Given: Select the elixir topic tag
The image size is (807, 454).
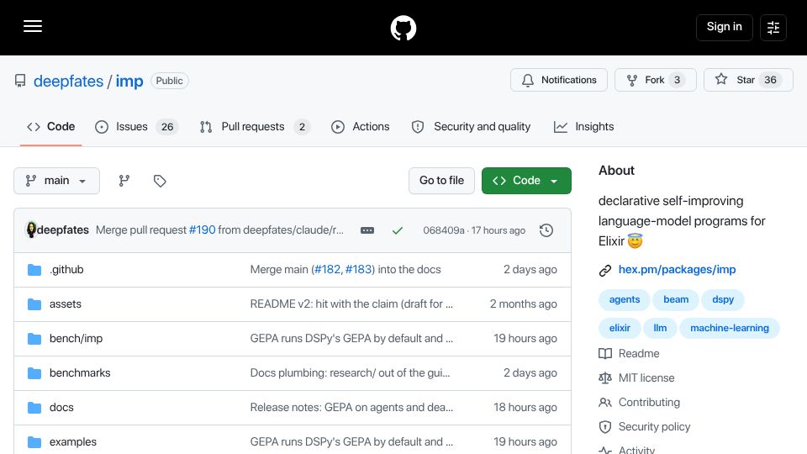Looking at the screenshot, I should (620, 328).
